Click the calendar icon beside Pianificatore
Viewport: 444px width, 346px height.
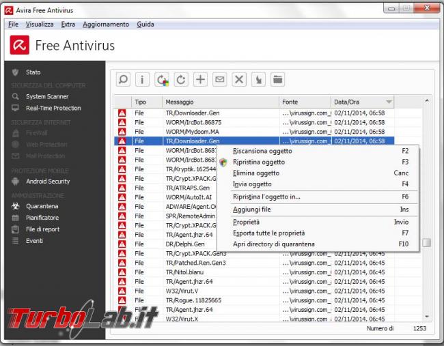coord(15,218)
